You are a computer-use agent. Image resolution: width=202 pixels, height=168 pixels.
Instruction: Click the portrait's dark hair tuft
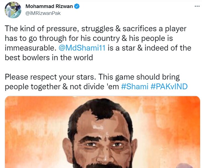point(102,109)
